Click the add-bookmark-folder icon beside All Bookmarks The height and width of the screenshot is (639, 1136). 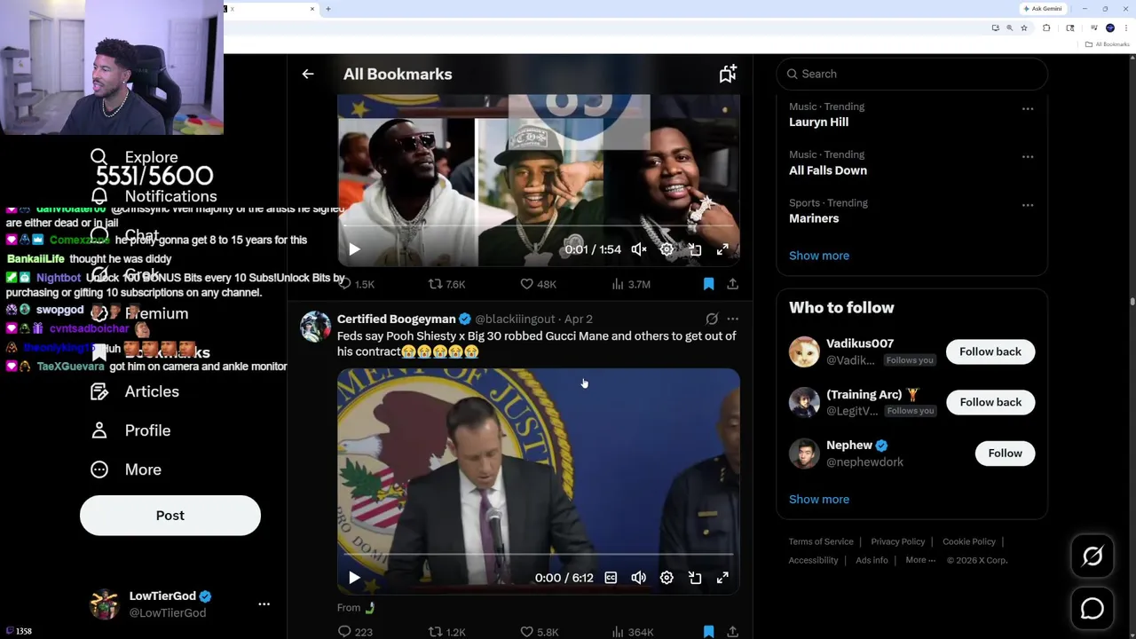click(x=728, y=75)
